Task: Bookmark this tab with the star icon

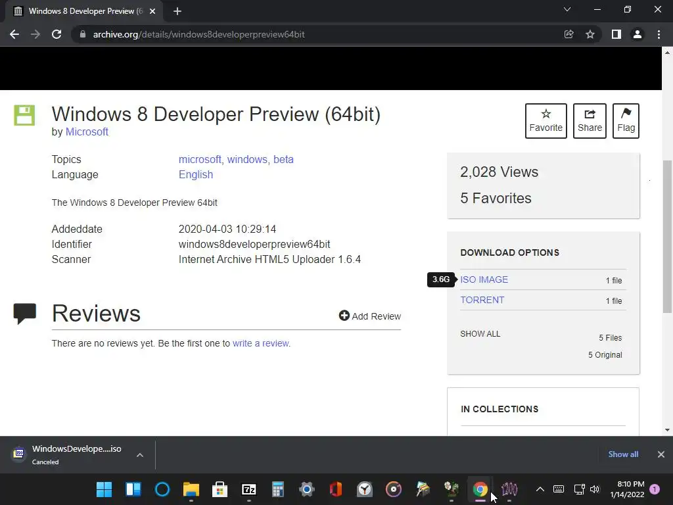Action: [590, 34]
